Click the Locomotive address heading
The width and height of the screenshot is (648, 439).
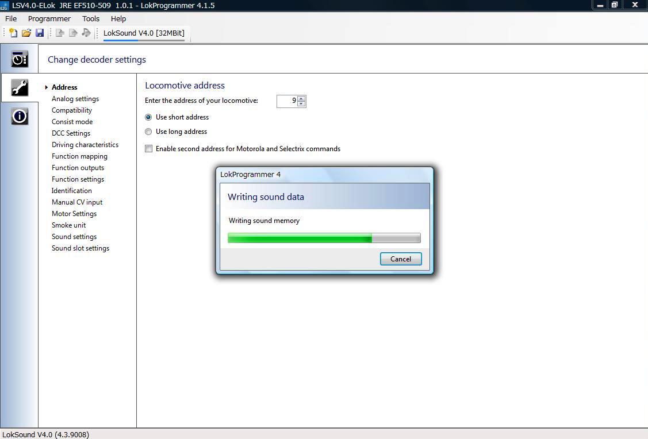185,86
